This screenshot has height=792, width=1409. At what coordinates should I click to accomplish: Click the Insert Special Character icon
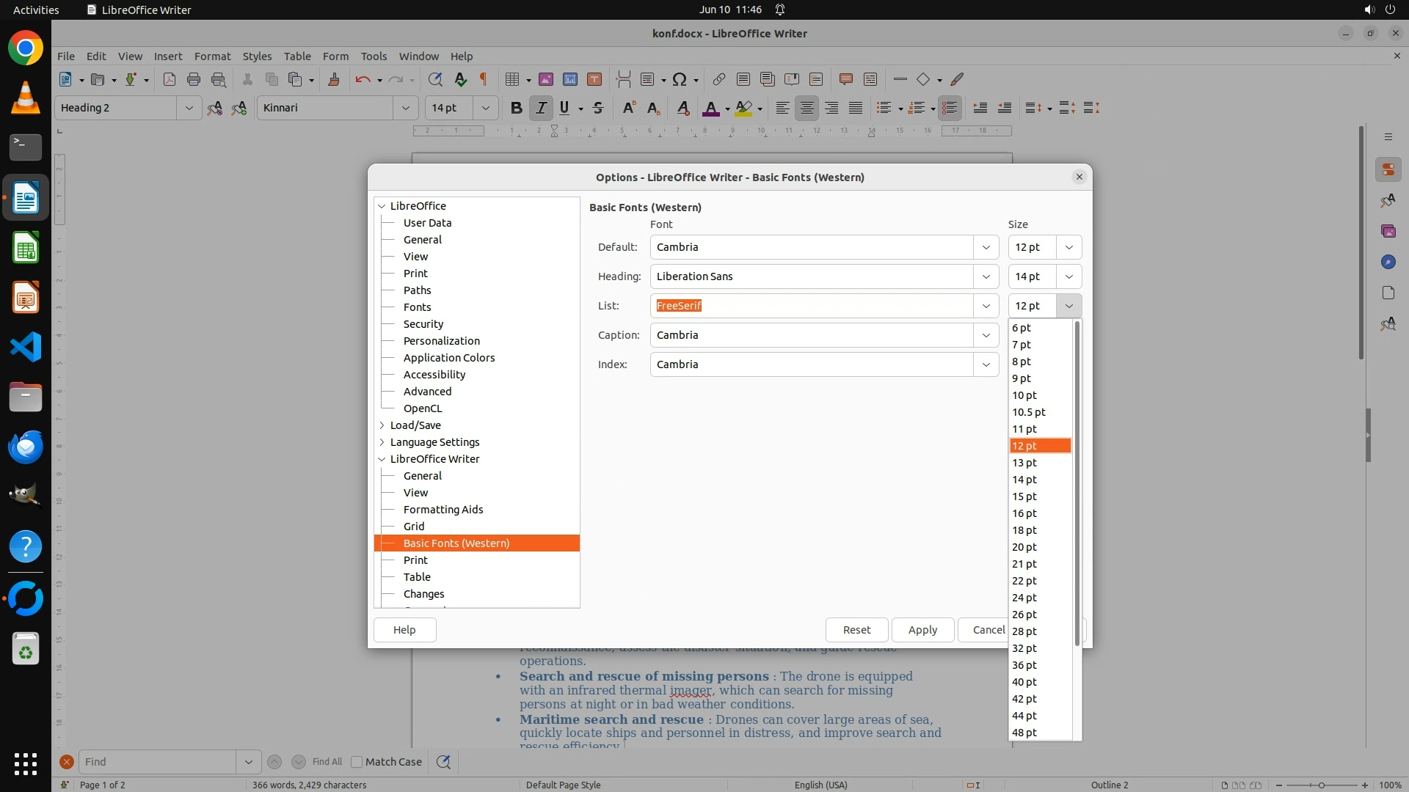(680, 79)
